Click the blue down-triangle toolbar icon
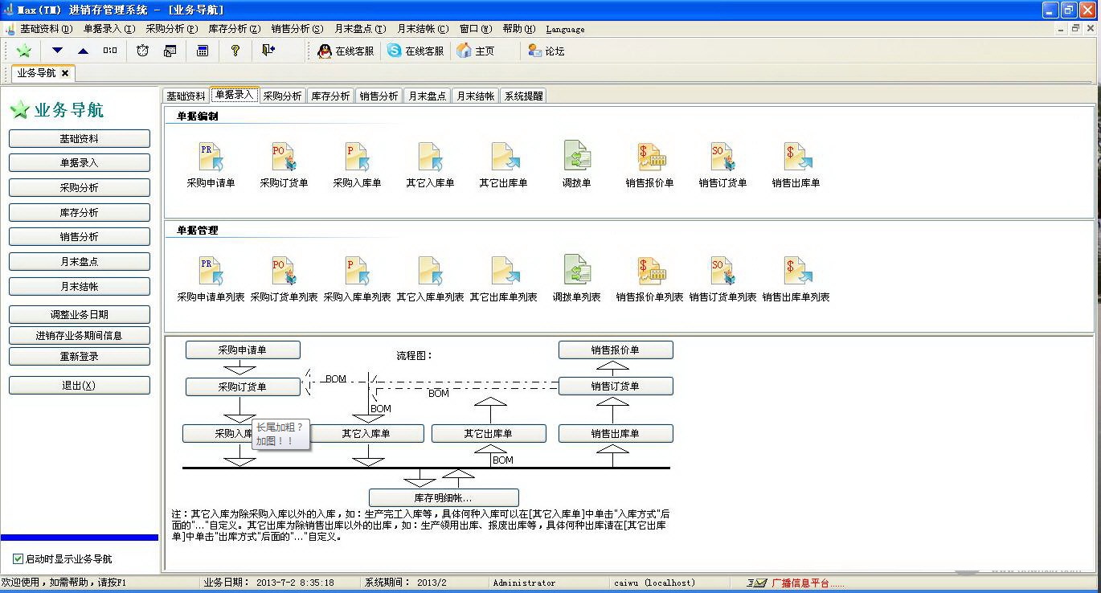This screenshot has height=593, width=1101. click(x=57, y=51)
